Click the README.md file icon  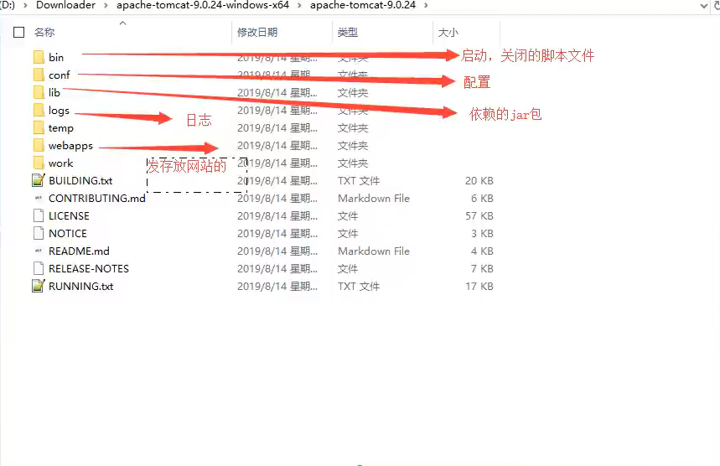(x=39, y=251)
